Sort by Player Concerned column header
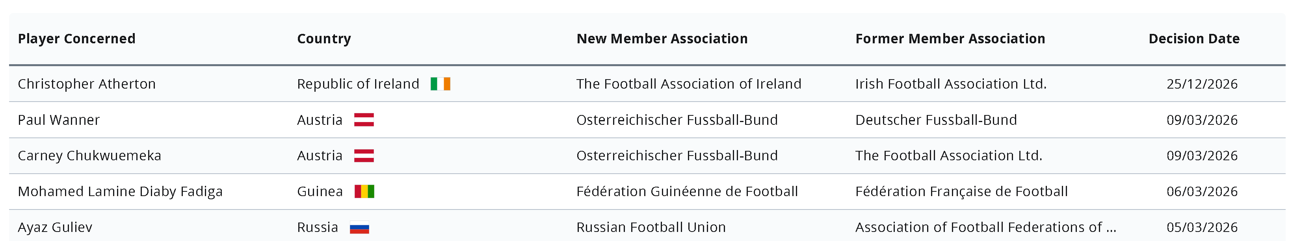This screenshot has width=1303, height=241. click(76, 39)
